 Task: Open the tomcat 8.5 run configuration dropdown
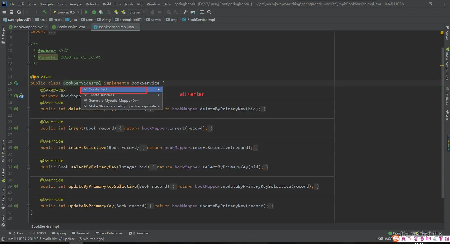click(66, 12)
